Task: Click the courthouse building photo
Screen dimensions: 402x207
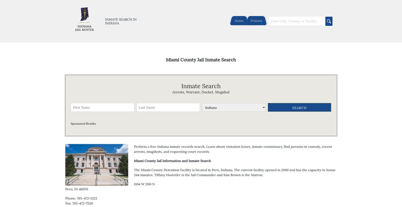Action: click(x=96, y=165)
